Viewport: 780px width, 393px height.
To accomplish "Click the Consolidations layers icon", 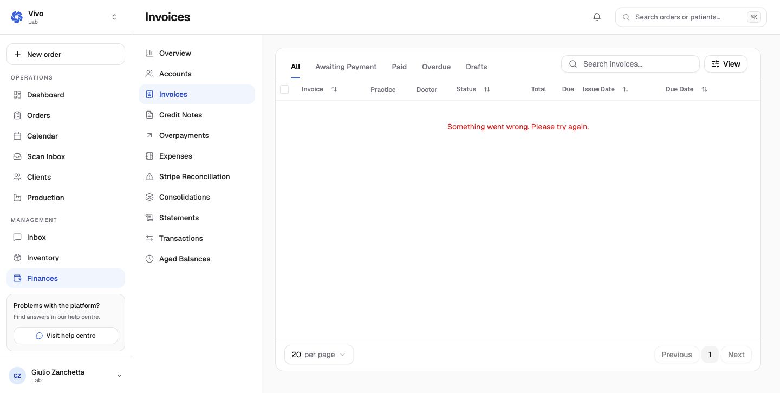I will click(x=149, y=197).
